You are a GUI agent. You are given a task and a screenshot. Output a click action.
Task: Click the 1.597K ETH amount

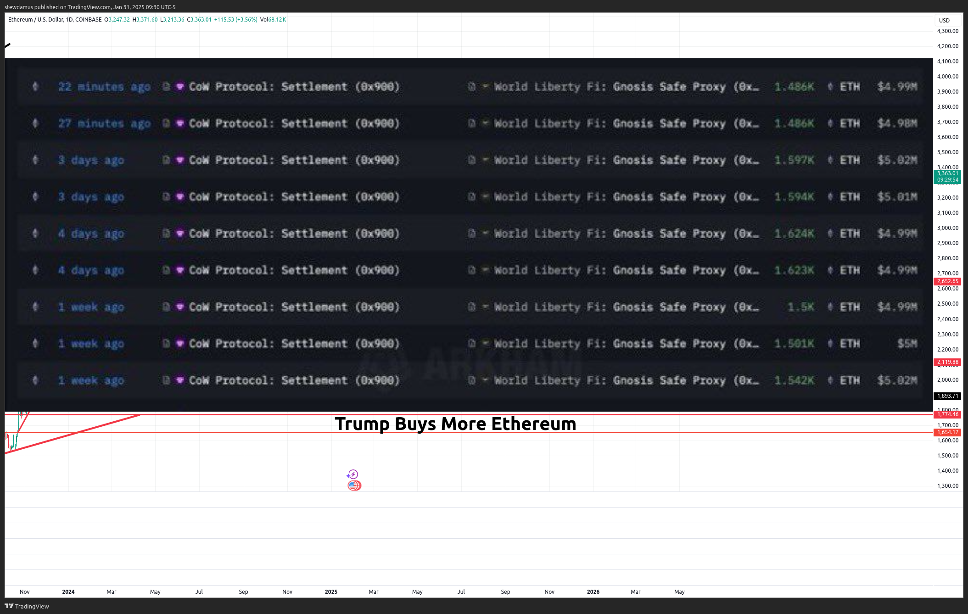(794, 160)
